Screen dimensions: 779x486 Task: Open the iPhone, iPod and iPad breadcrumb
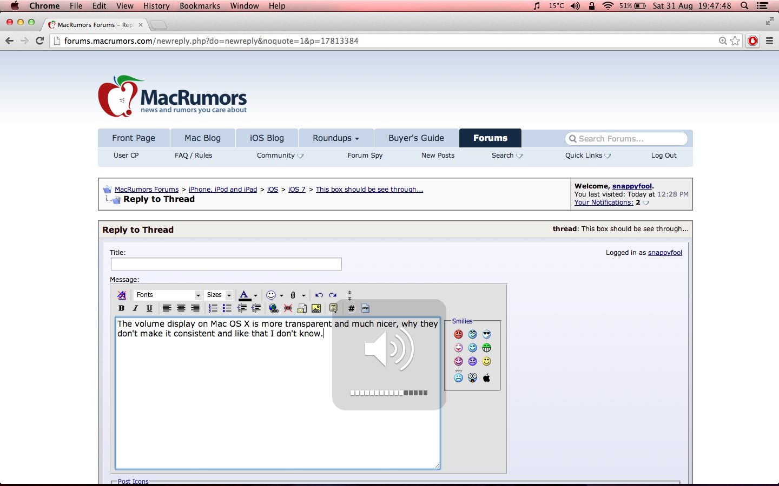click(223, 190)
